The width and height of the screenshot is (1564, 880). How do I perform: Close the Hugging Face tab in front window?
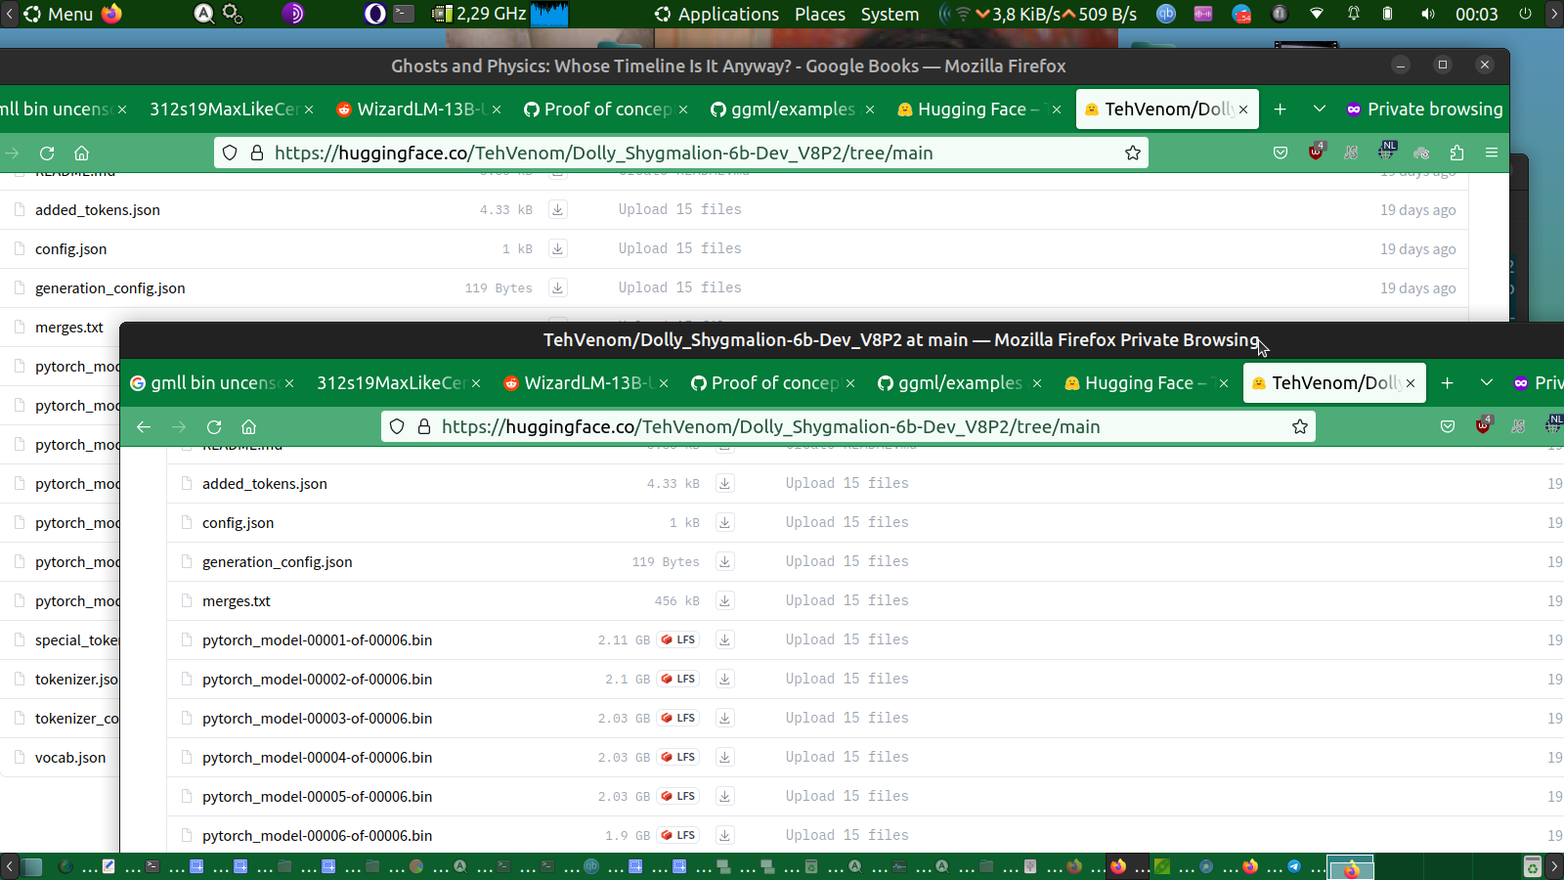click(1224, 383)
